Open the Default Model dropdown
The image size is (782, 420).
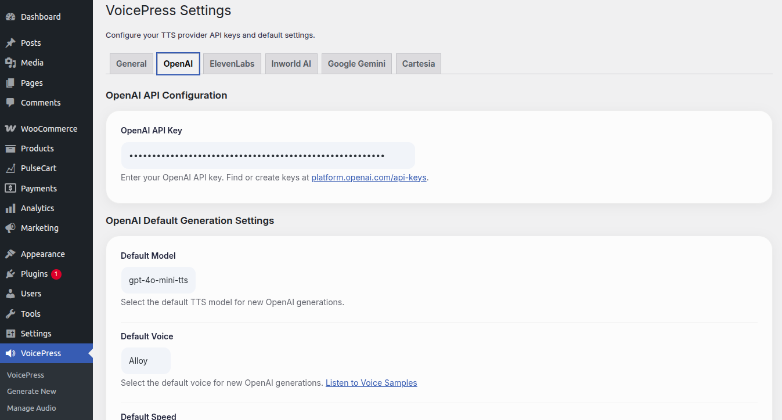click(158, 280)
